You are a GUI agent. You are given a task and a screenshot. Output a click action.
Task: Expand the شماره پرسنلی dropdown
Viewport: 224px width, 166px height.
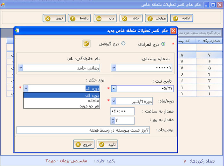coord(114,68)
